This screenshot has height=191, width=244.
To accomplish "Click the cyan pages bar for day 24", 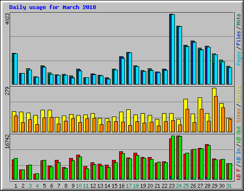I will 180,55.
